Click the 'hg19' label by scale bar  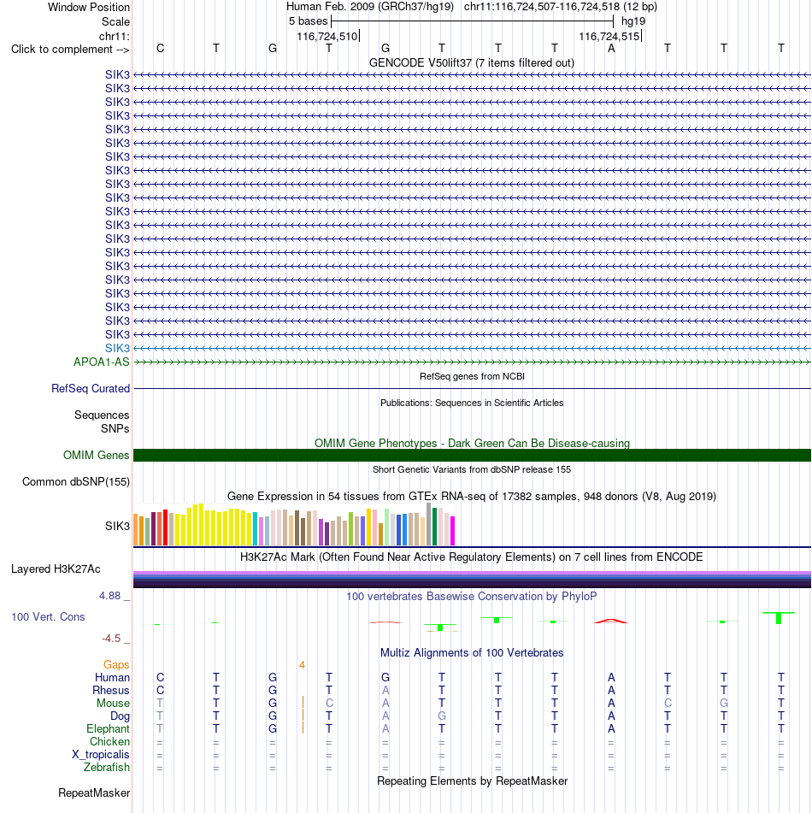(633, 21)
